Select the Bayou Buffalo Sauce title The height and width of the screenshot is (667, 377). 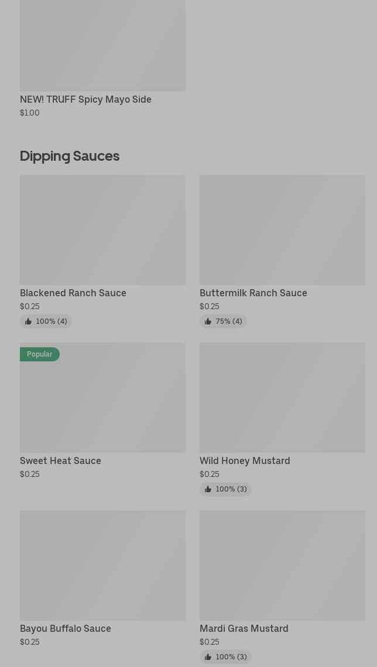pos(66,629)
